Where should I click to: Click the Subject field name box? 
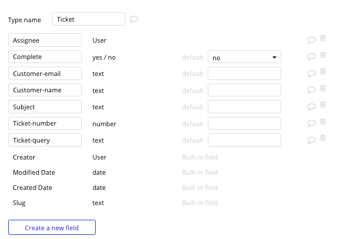(45, 107)
